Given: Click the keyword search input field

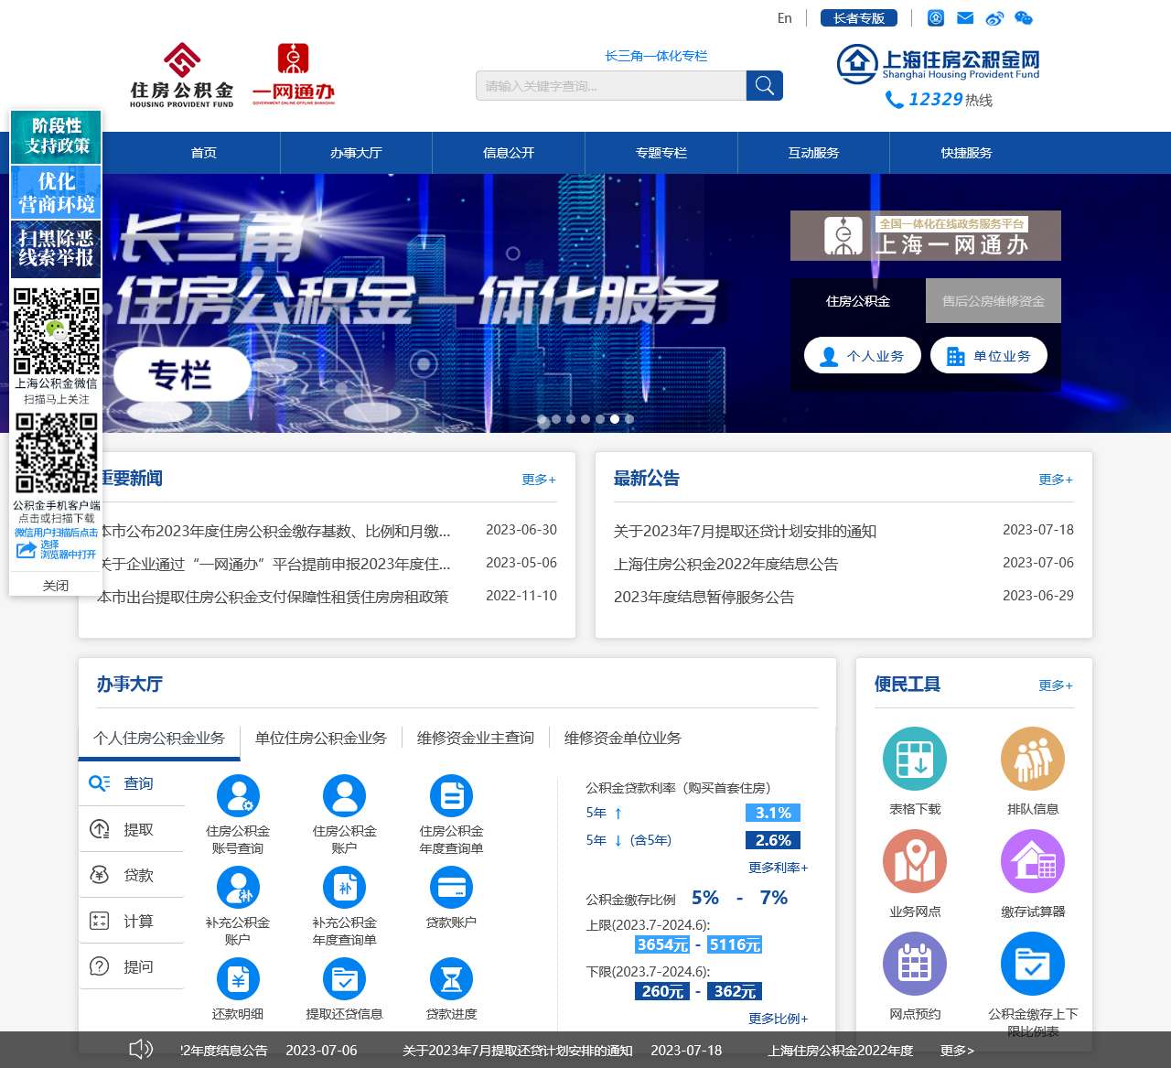Looking at the screenshot, I should (610, 85).
